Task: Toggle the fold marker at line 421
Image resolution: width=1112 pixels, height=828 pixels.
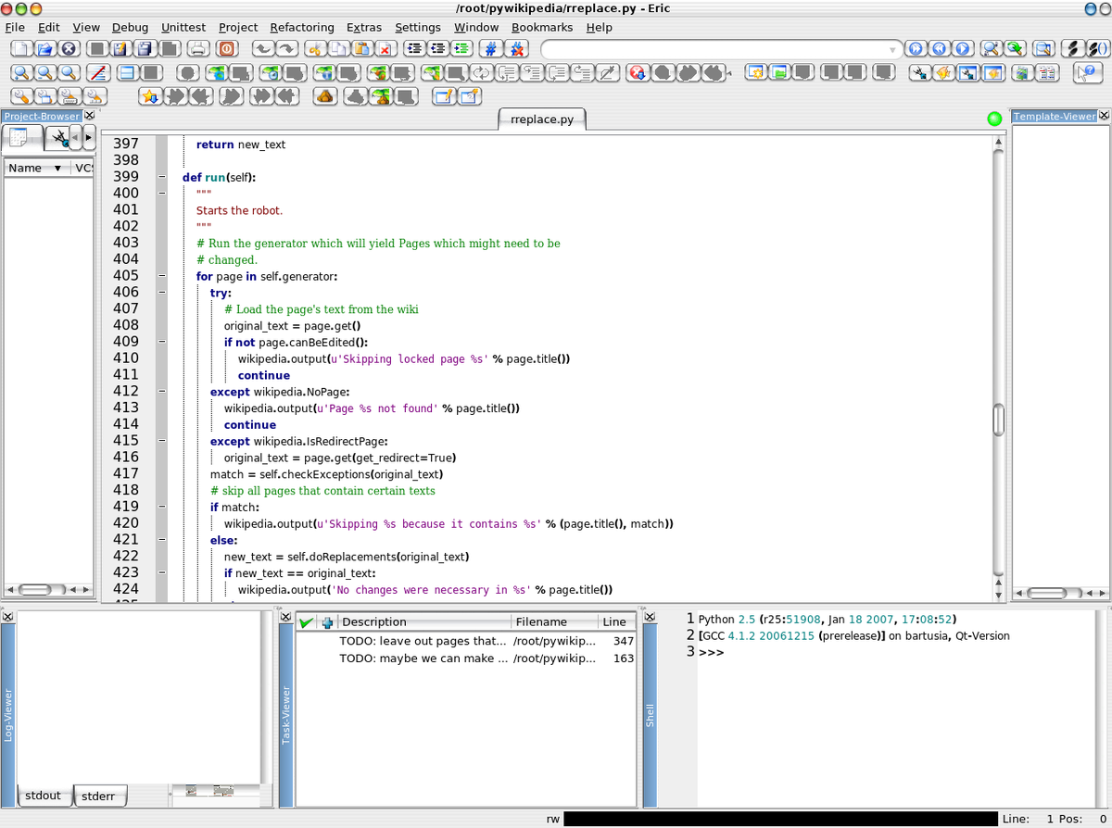Action: click(161, 540)
